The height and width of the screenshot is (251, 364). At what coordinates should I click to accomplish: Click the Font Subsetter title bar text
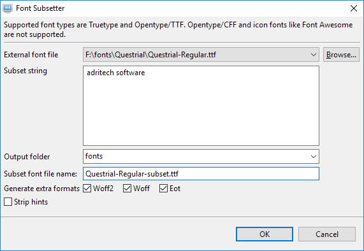(40, 8)
